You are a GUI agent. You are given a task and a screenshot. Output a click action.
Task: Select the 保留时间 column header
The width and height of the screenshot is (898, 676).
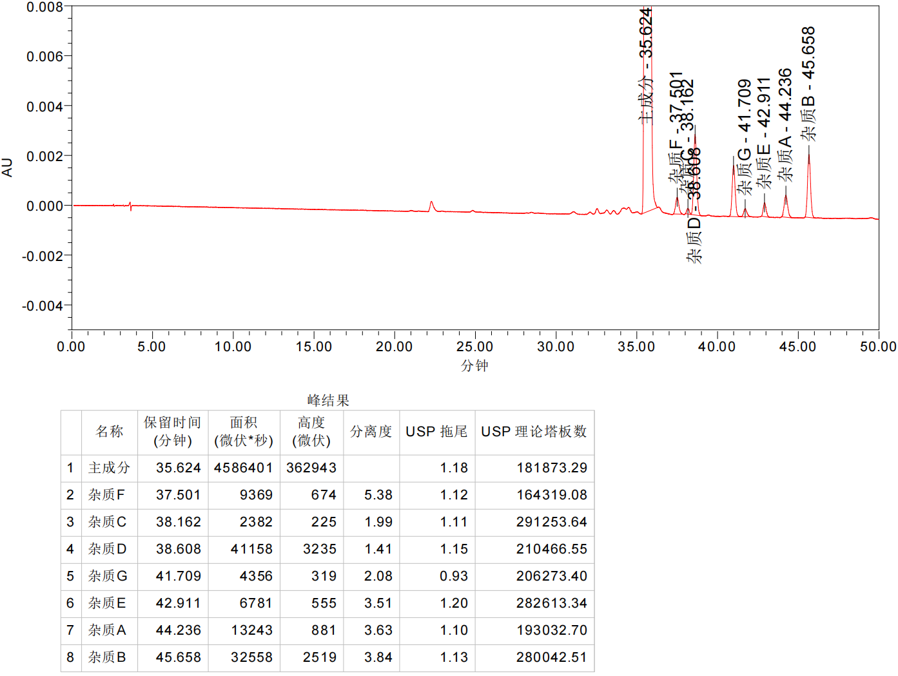tap(172, 432)
